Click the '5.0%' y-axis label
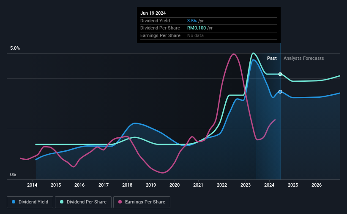 15,48
